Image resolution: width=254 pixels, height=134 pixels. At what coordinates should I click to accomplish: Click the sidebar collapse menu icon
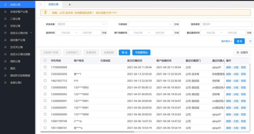pos(40,4)
